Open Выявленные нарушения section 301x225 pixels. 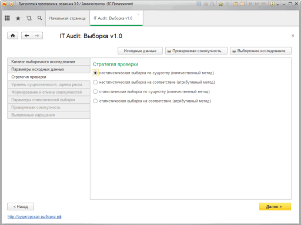tap(49, 115)
